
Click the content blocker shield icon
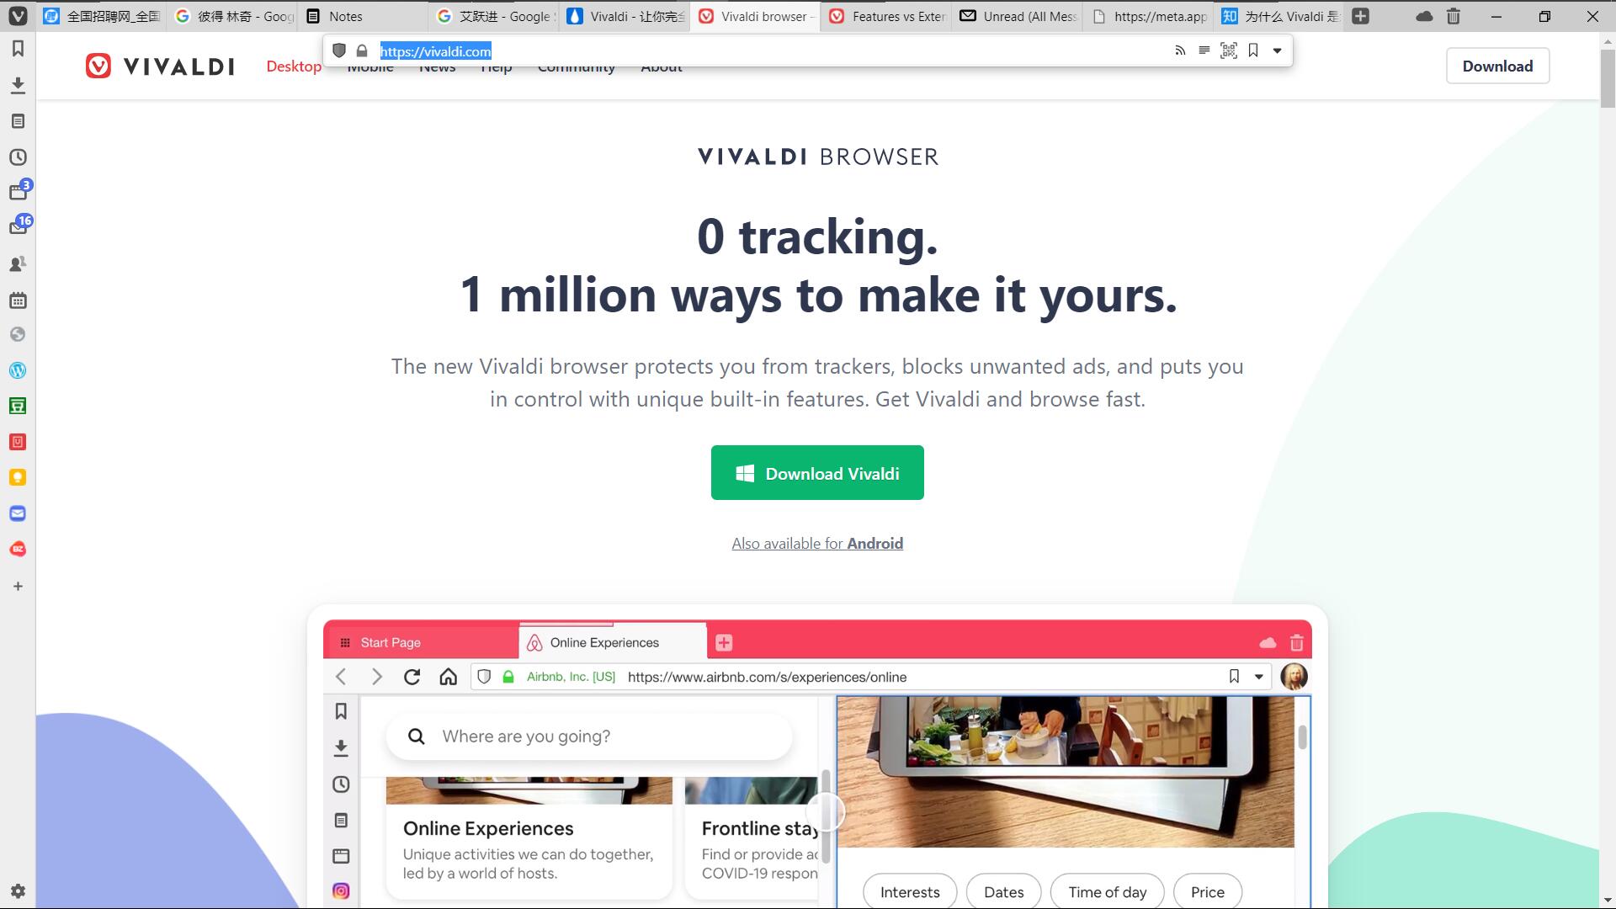(x=339, y=50)
